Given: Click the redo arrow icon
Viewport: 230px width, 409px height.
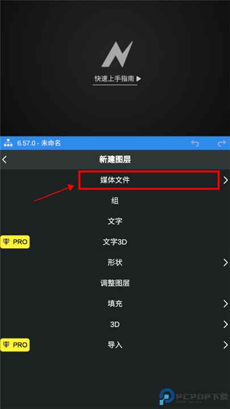Looking at the screenshot, I should pos(221,143).
